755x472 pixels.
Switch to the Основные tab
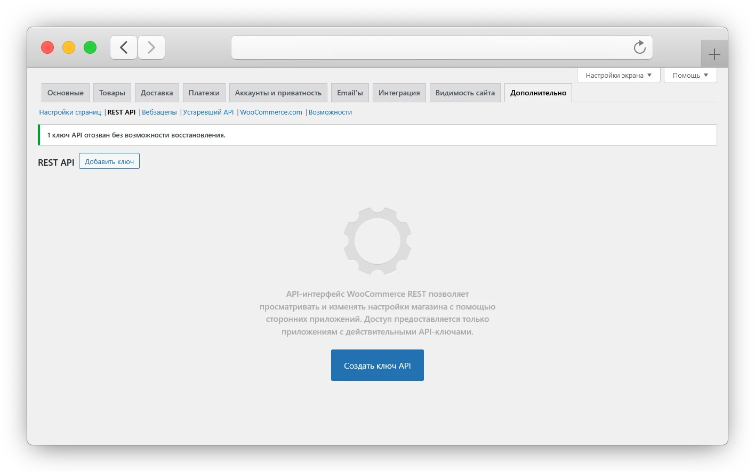(x=66, y=93)
